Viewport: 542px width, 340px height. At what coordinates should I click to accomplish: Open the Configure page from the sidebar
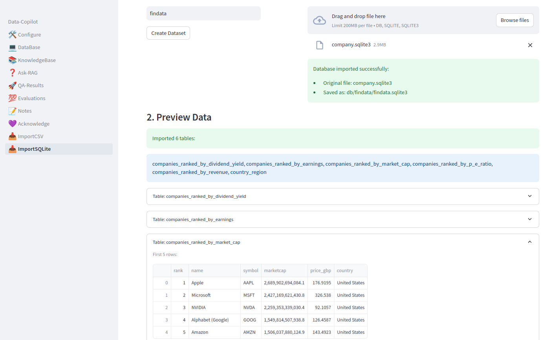pos(29,35)
